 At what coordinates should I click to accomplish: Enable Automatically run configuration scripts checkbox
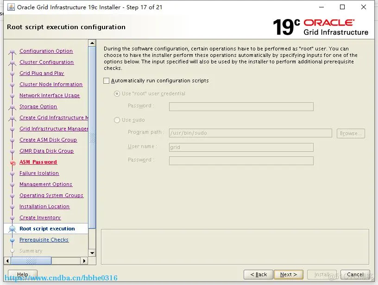(107, 81)
